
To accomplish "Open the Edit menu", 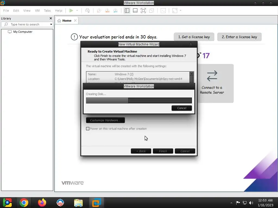I will [16, 11].
